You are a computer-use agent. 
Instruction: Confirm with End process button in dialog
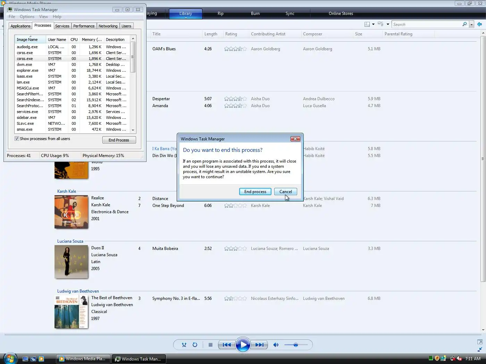pos(255,192)
